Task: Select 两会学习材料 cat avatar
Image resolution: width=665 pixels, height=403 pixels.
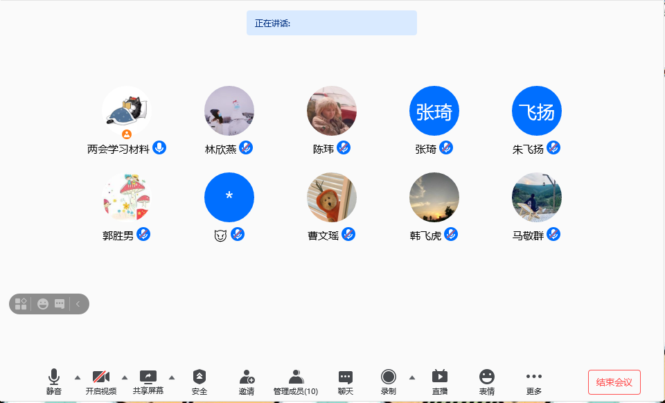Action: point(127,111)
